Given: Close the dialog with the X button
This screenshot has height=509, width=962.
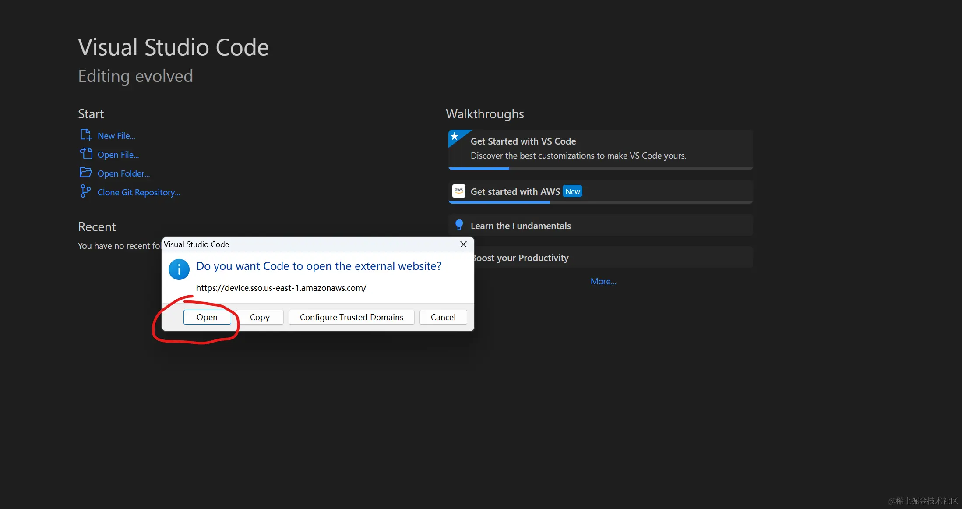Looking at the screenshot, I should point(463,244).
